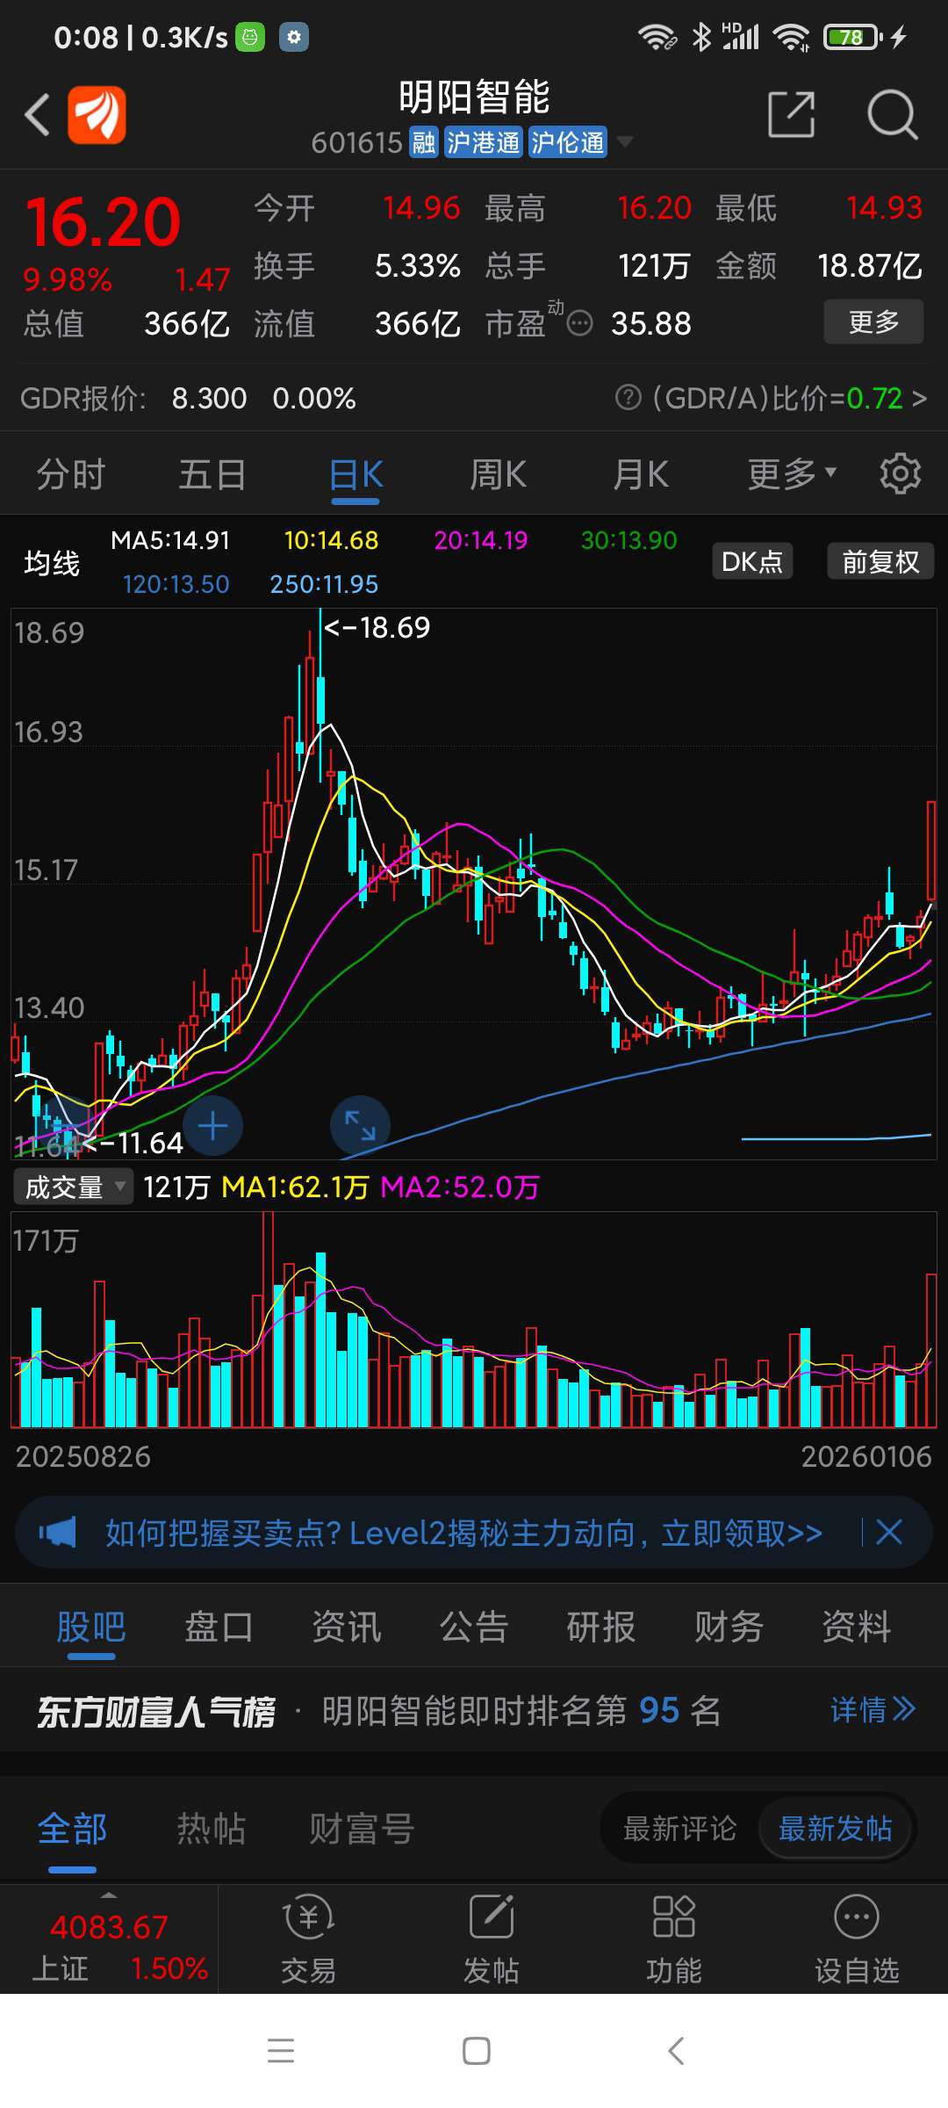Open the 成交量 indicator dropdown

click(x=73, y=1188)
